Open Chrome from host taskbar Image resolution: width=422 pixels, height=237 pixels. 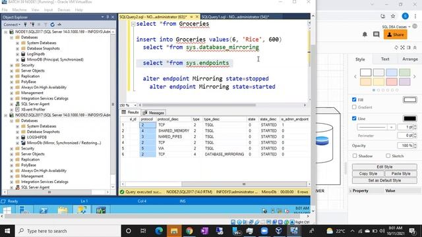click(x=189, y=231)
